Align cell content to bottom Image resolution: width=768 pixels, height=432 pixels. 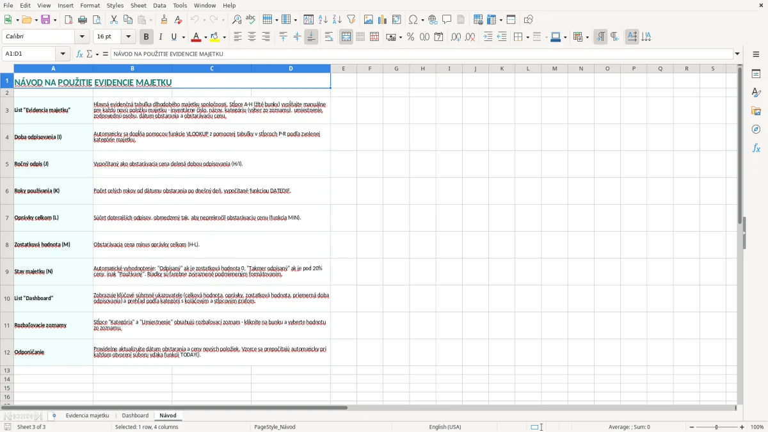[x=311, y=37]
